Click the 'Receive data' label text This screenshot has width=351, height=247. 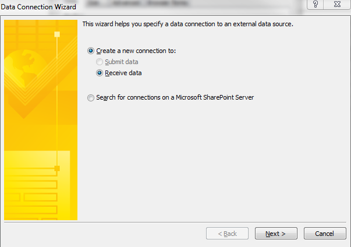[123, 73]
